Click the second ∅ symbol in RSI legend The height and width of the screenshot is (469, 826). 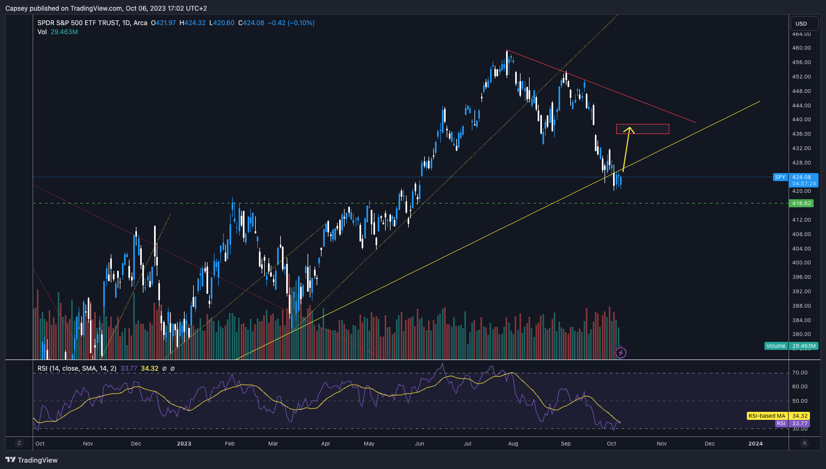coord(172,369)
